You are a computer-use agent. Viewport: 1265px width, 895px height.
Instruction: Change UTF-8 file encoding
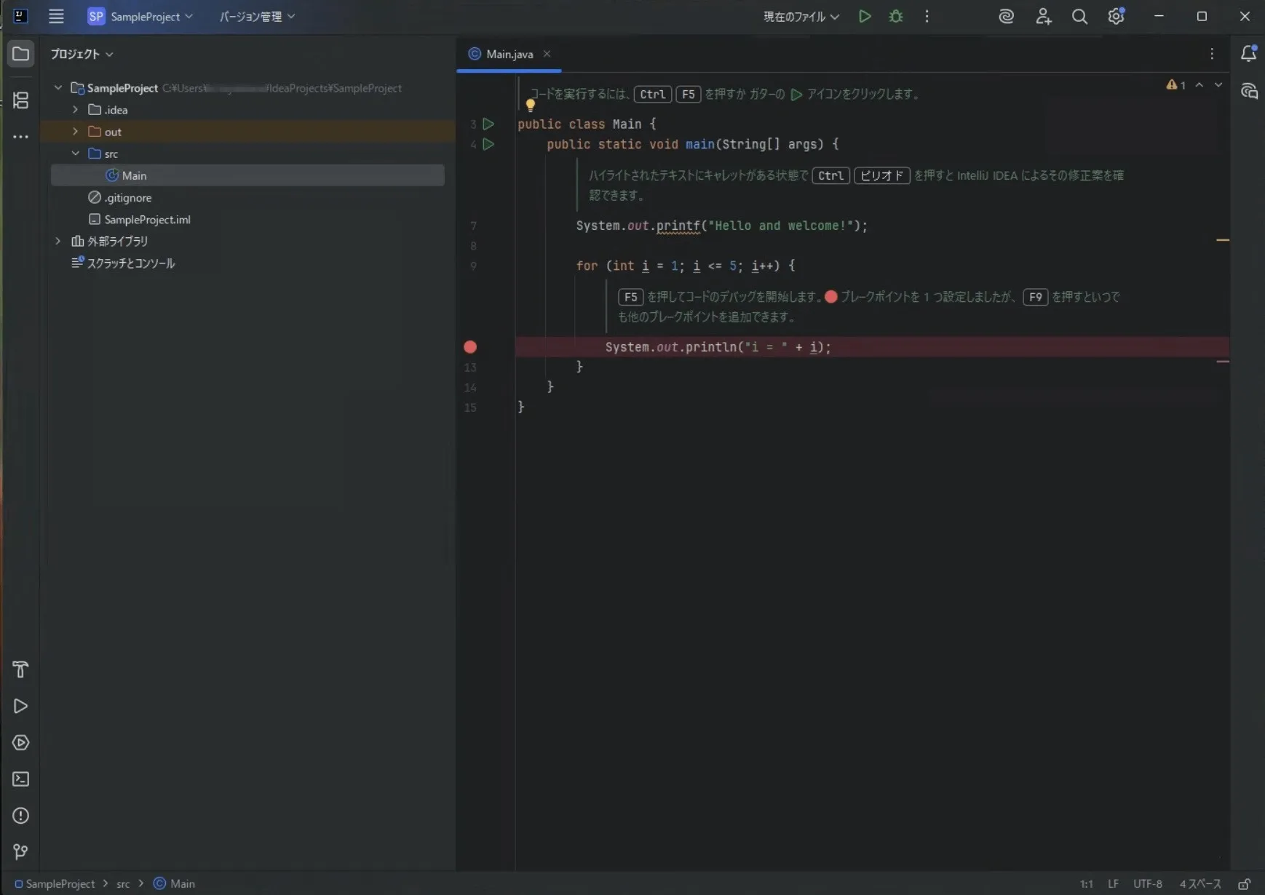[x=1147, y=883]
